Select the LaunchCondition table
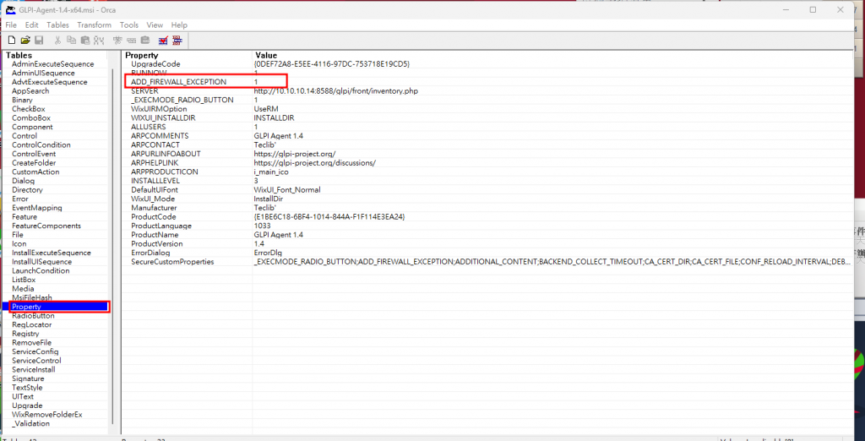Screen dimensions: 865x441 pos(41,270)
